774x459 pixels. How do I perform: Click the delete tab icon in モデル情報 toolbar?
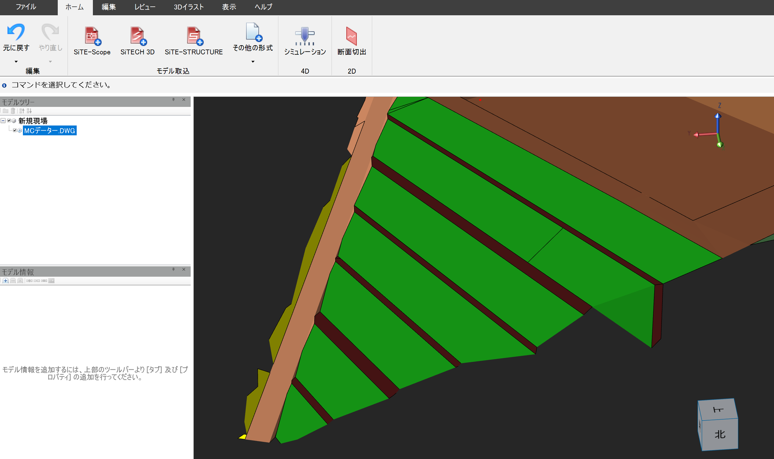20,280
